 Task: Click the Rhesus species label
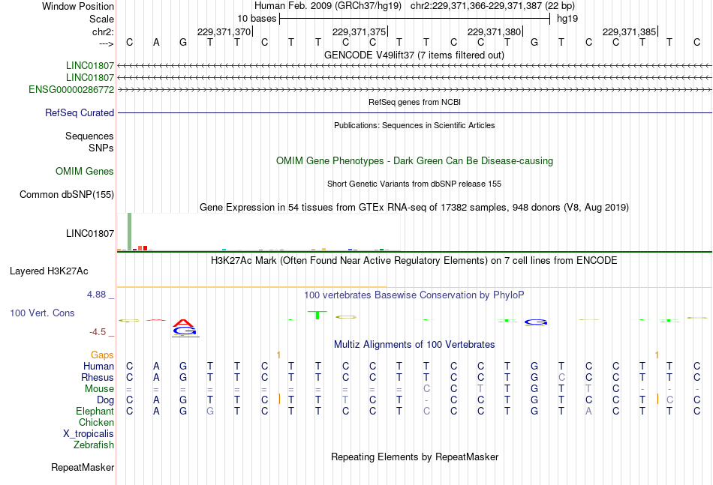click(98, 377)
